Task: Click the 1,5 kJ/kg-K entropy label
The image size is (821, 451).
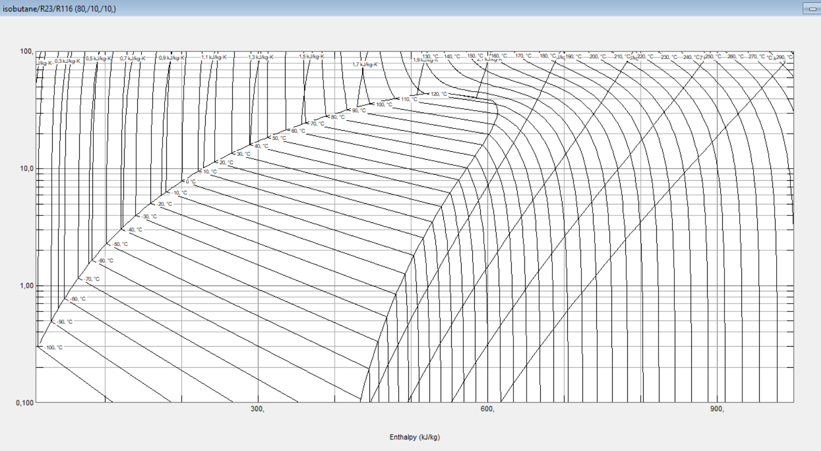Action: 311,56
